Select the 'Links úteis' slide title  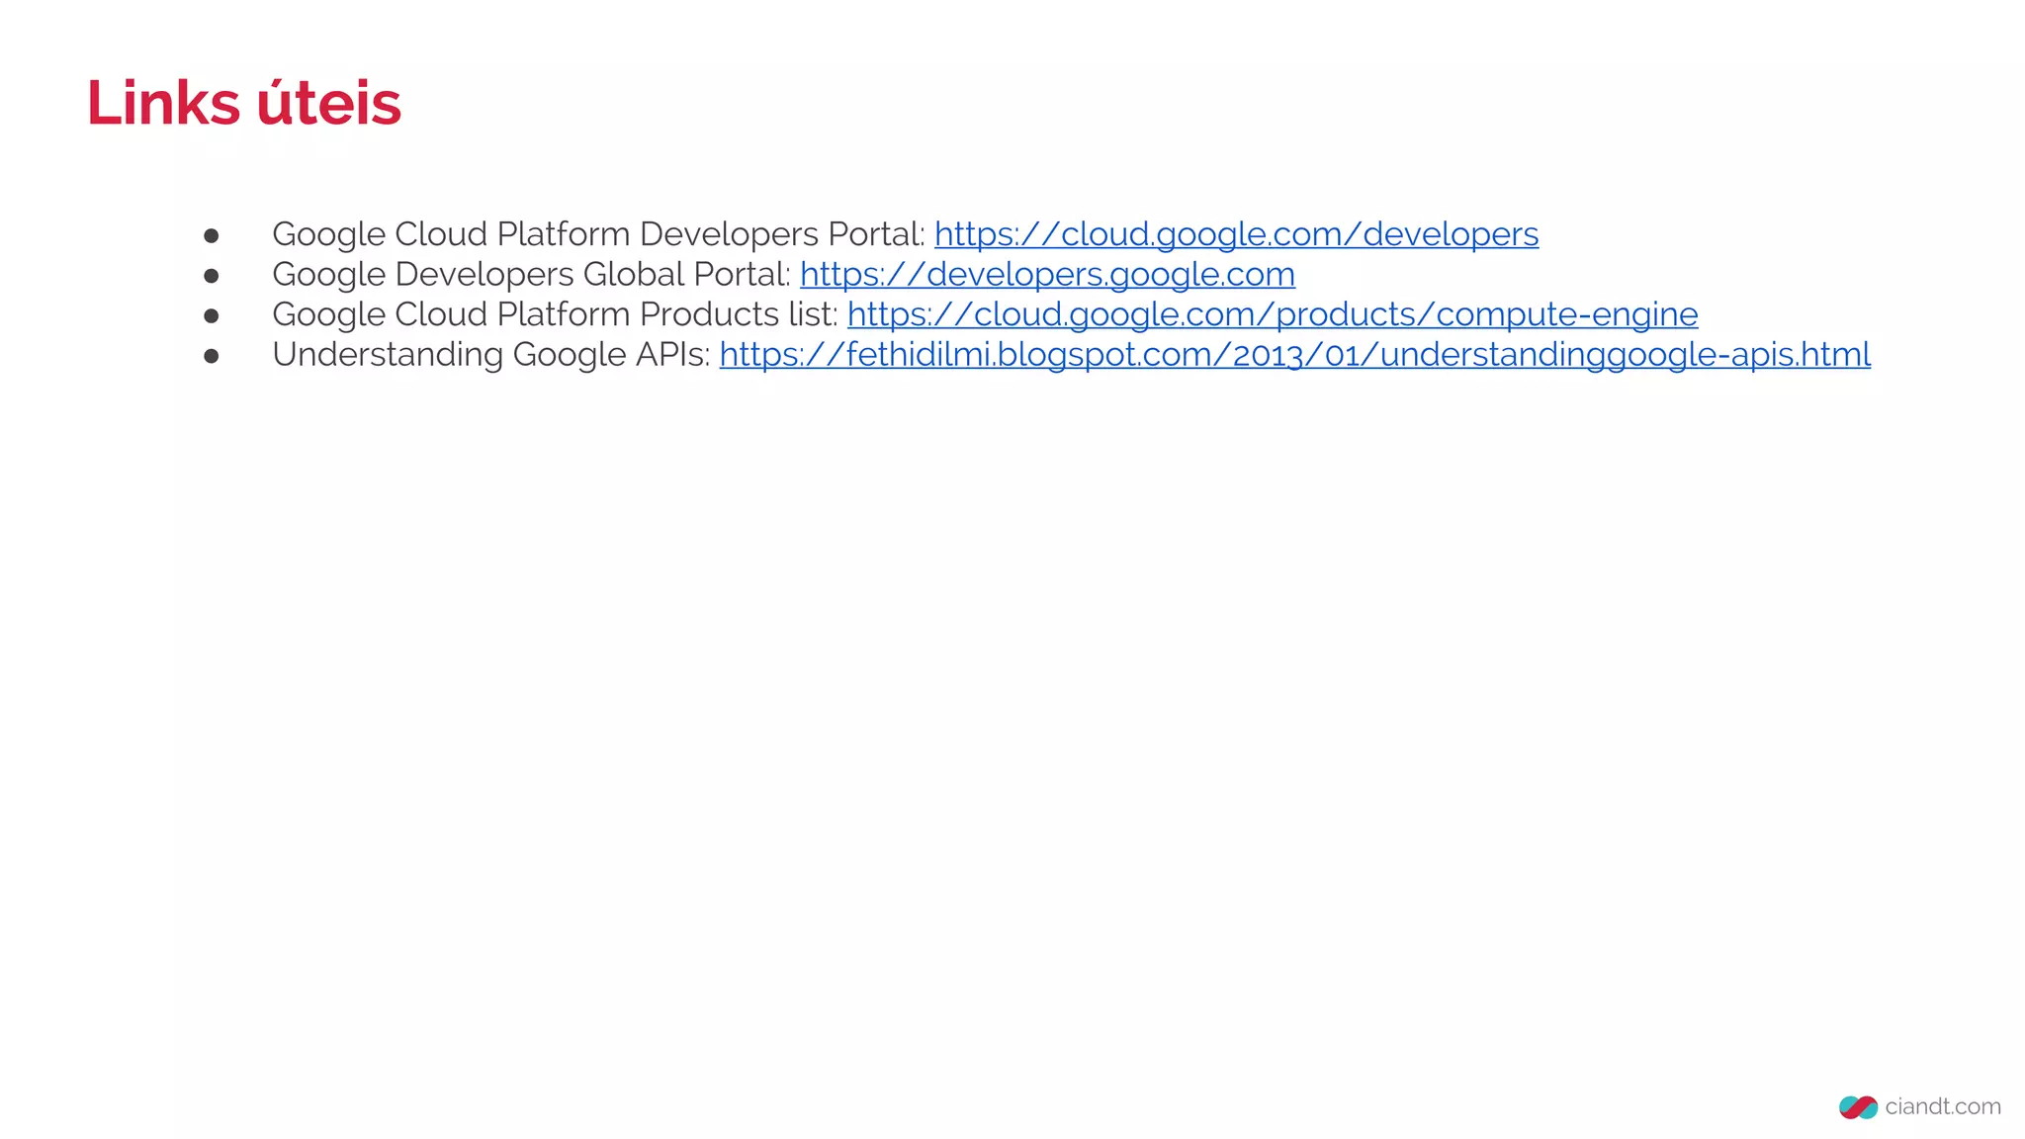coord(244,103)
